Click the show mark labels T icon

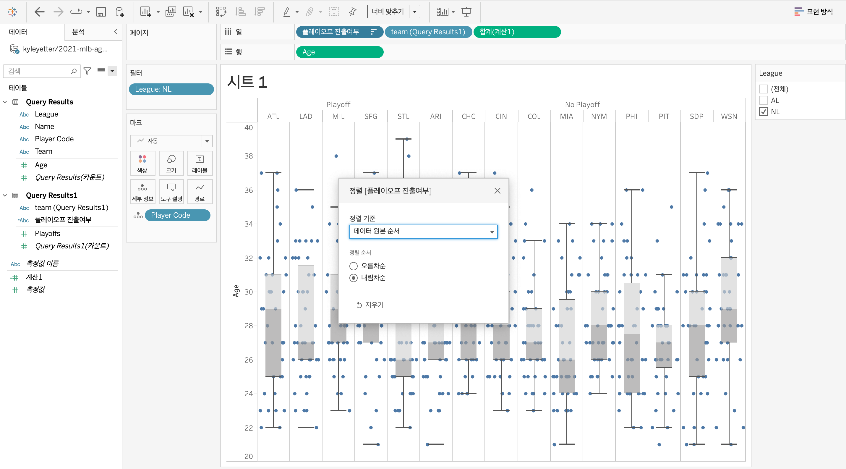pyautogui.click(x=334, y=12)
